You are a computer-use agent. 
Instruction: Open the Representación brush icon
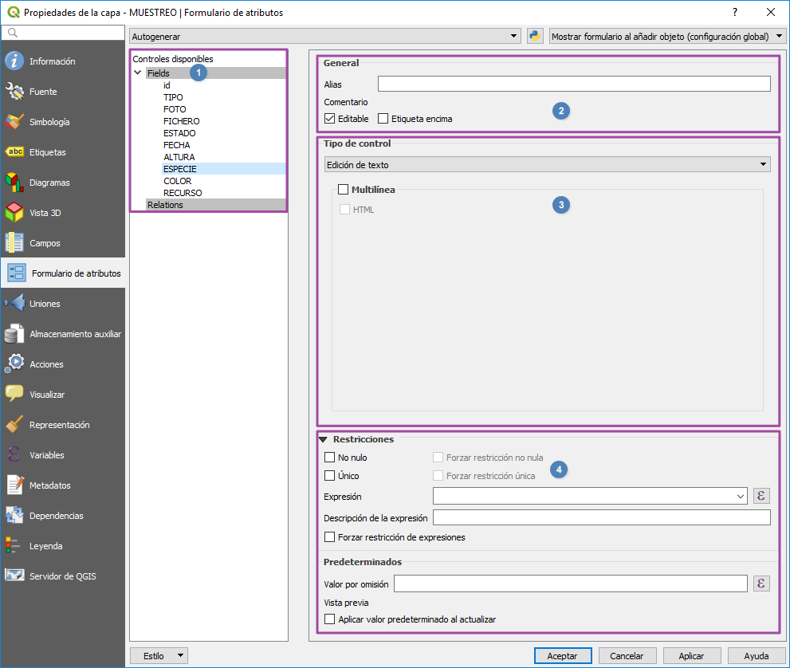[x=14, y=424]
